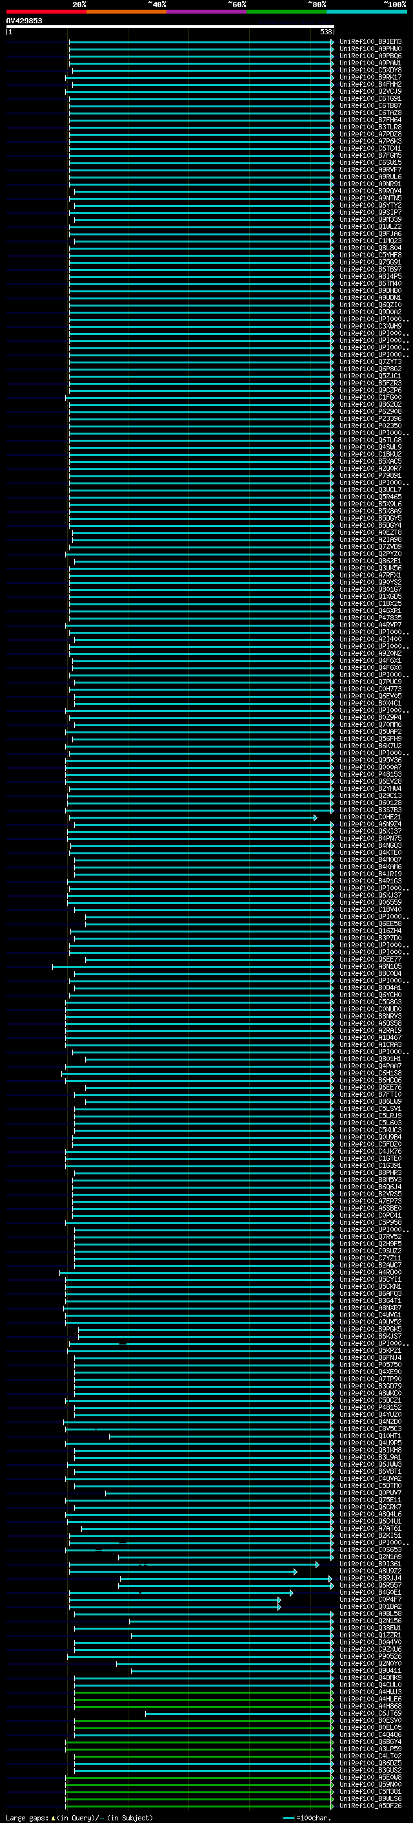Select the UniRef100_A4RQ00 label

click(370, 1273)
